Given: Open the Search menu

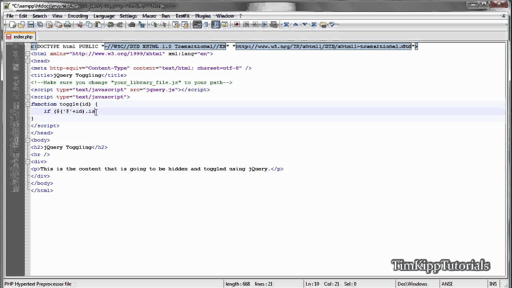Looking at the screenshot, I should tap(40, 16).
